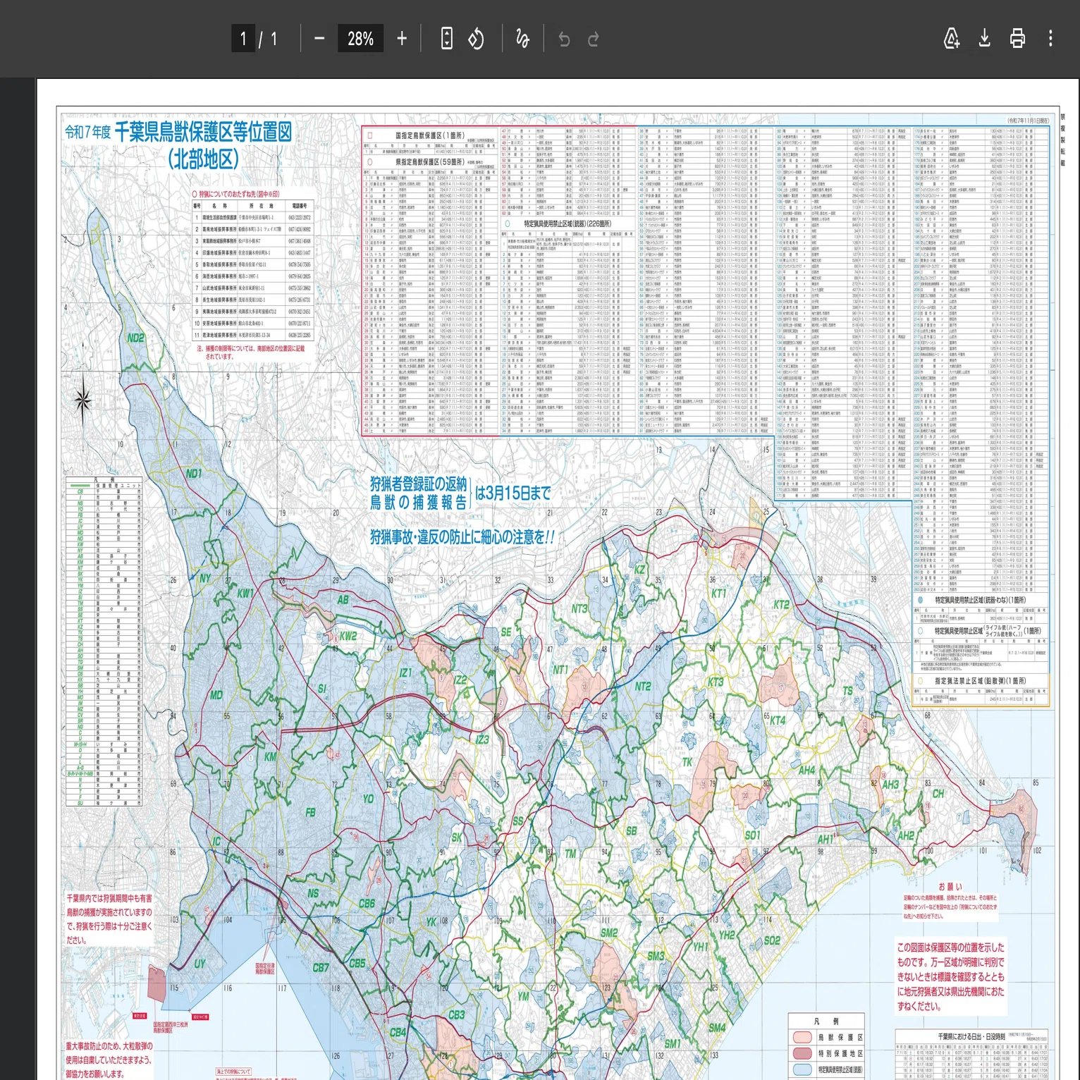Click the 狩猟者登録証の返納 heading

419,484
